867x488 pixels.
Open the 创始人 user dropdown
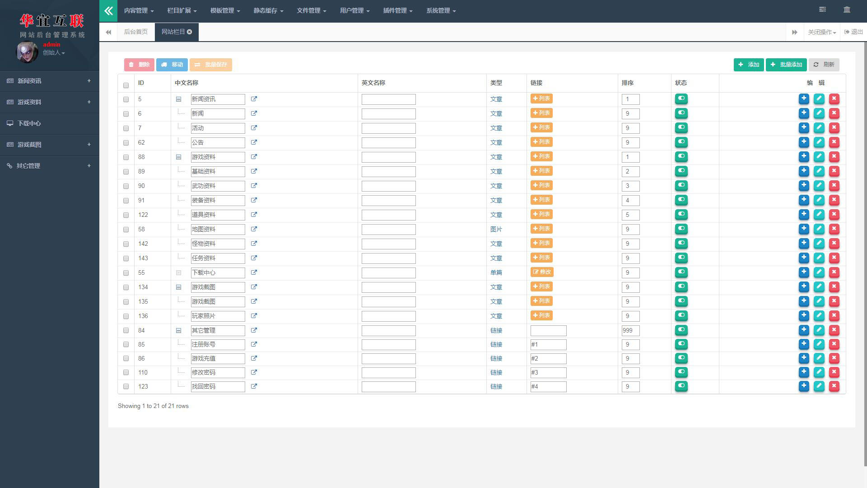coord(54,52)
